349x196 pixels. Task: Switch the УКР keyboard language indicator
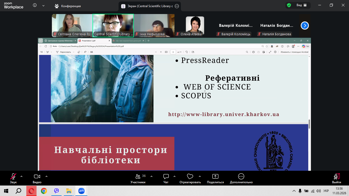[x=326, y=191]
